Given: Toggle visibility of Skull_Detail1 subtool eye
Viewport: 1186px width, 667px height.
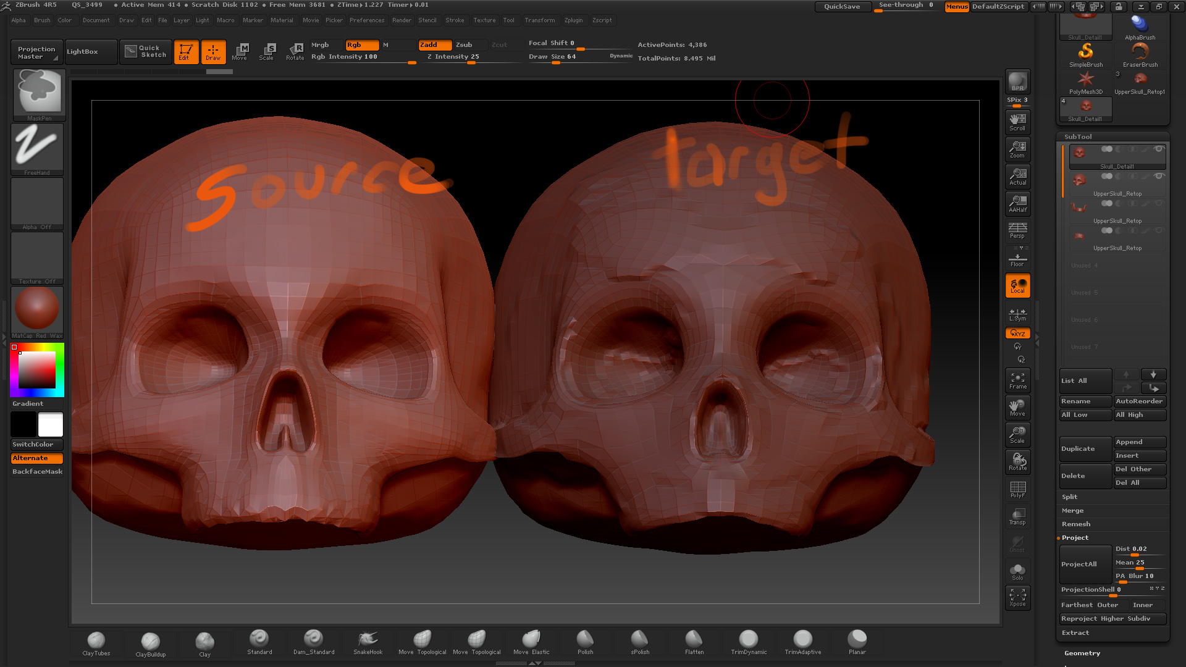Looking at the screenshot, I should pos(1159,149).
